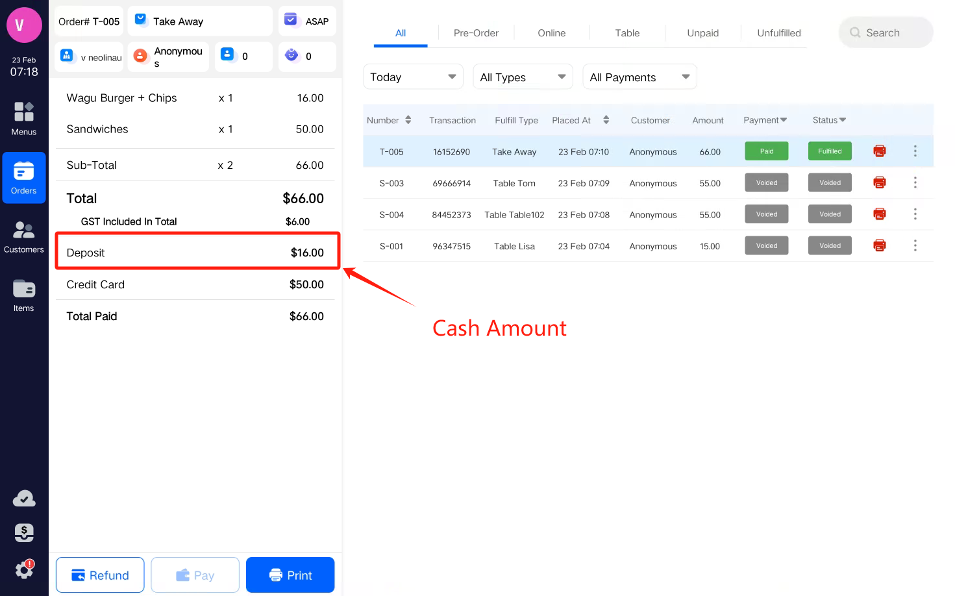
Task: Open settings gear with alert badge
Action: (x=24, y=569)
